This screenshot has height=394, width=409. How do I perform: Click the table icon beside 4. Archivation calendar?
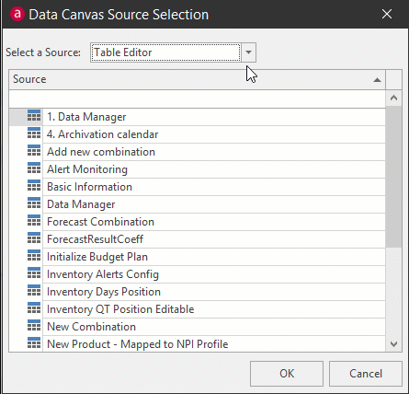click(34, 133)
